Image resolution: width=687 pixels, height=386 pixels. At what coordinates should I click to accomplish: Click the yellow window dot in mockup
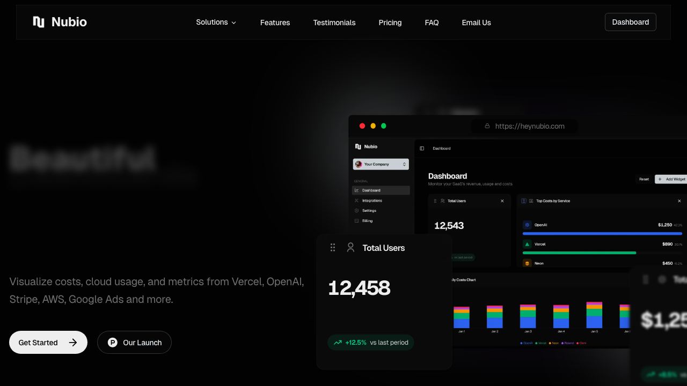[x=373, y=126]
